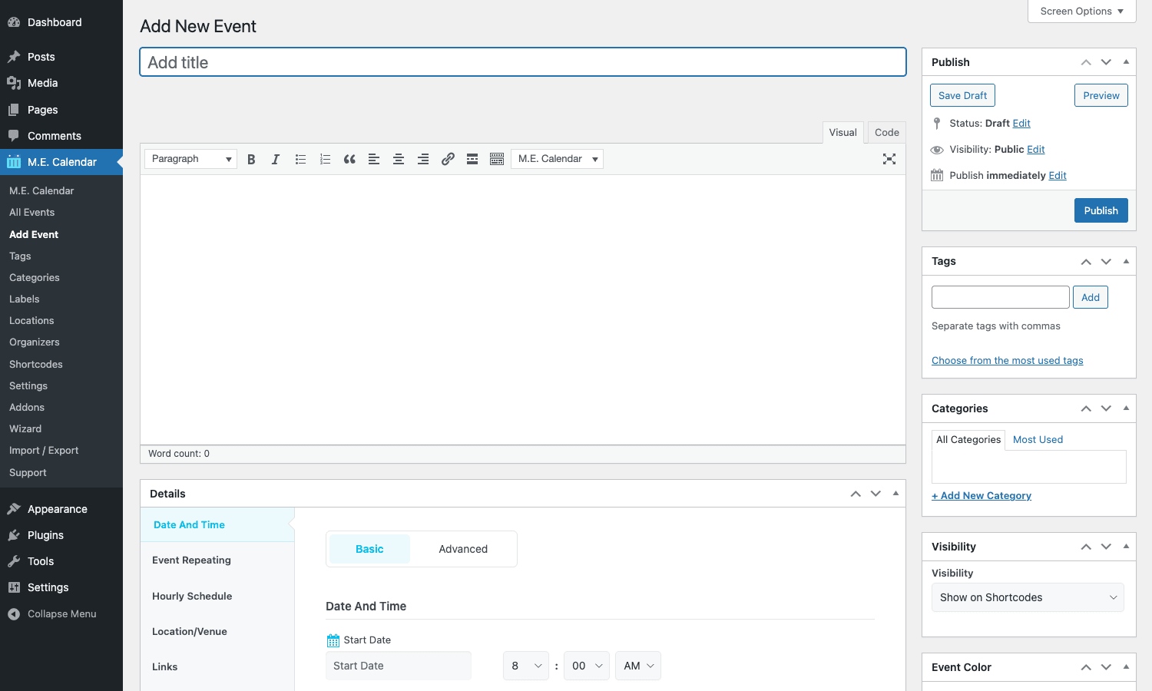Insert or edit a link
1152x691 pixels.
click(x=448, y=159)
